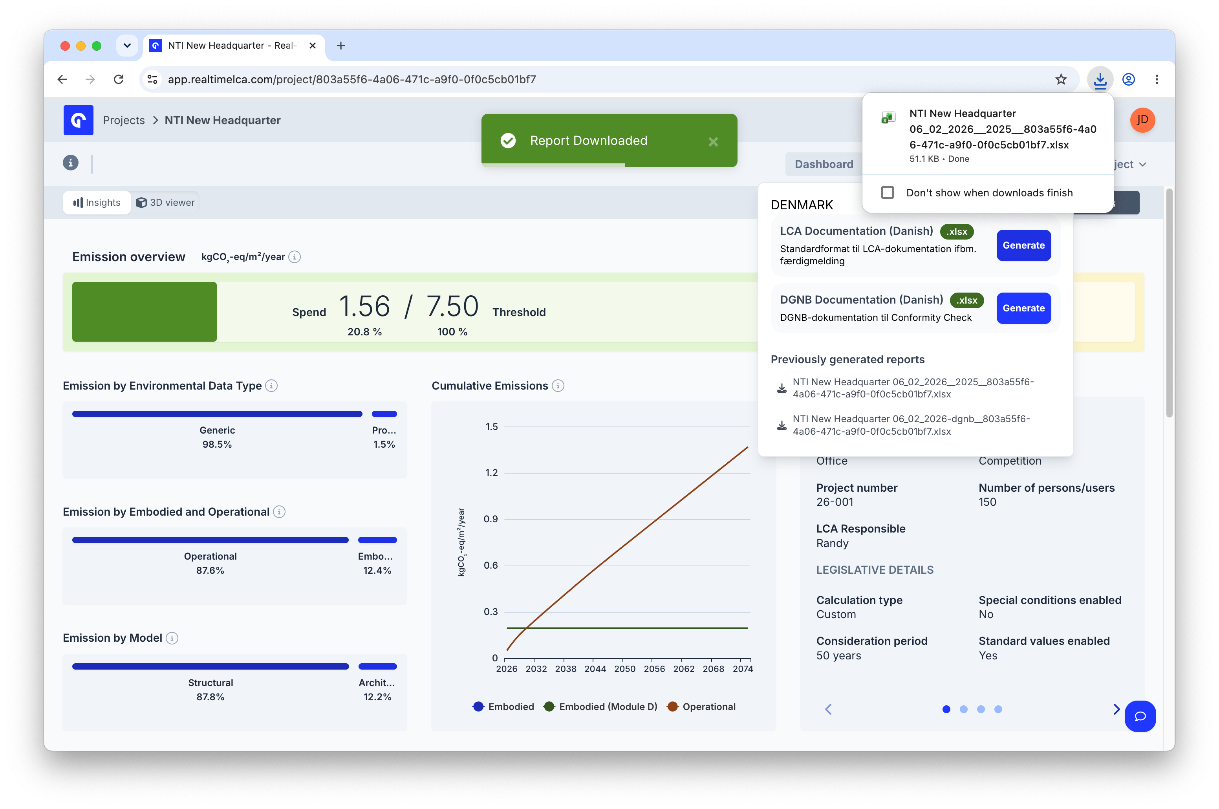The image size is (1219, 809).
Task: Open the browser profile icon
Action: (x=1129, y=79)
